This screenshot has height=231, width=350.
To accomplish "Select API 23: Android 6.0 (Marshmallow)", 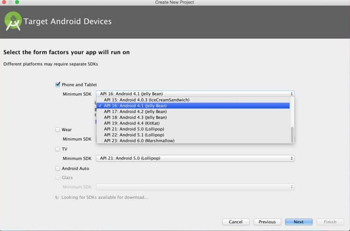I will 193,140.
